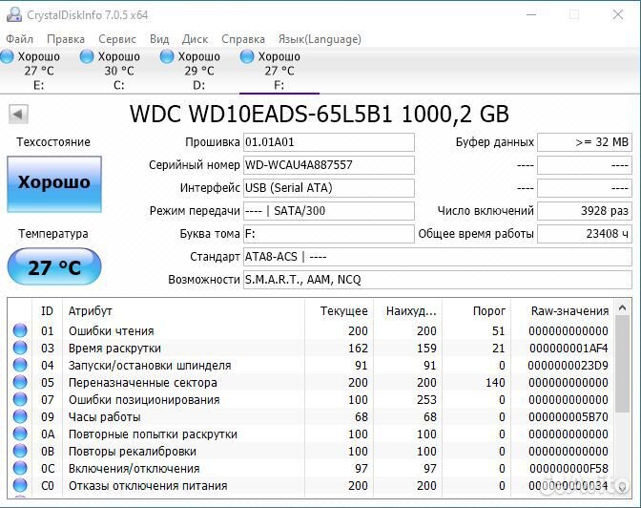Click the Хорошо health status button
Screen dimensions: 641x508
pyautogui.click(x=54, y=183)
